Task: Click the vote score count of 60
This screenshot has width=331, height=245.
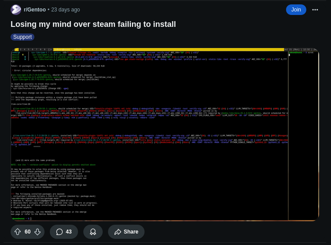Action: tap(28, 232)
